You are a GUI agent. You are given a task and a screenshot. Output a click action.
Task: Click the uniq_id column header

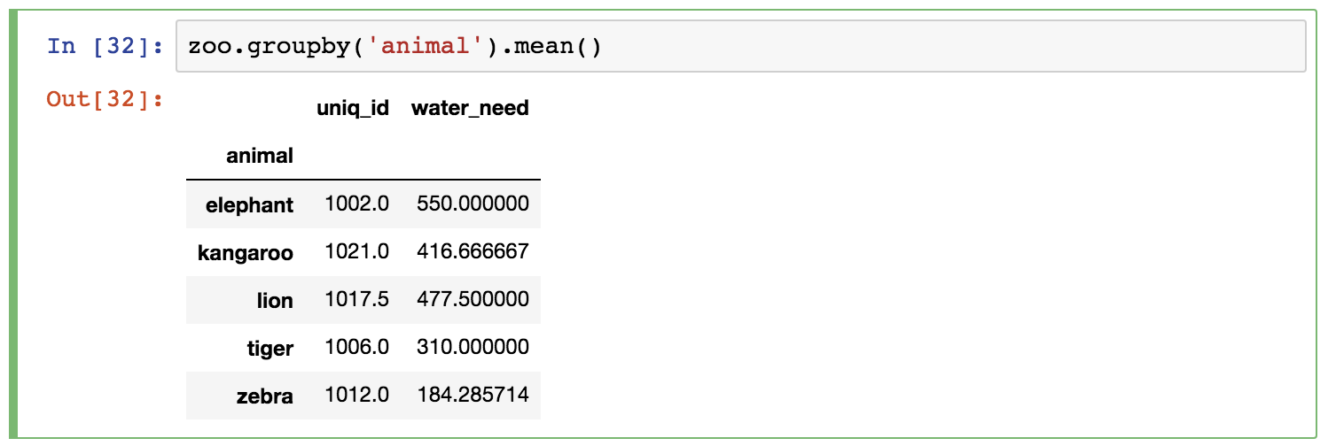pos(353,109)
